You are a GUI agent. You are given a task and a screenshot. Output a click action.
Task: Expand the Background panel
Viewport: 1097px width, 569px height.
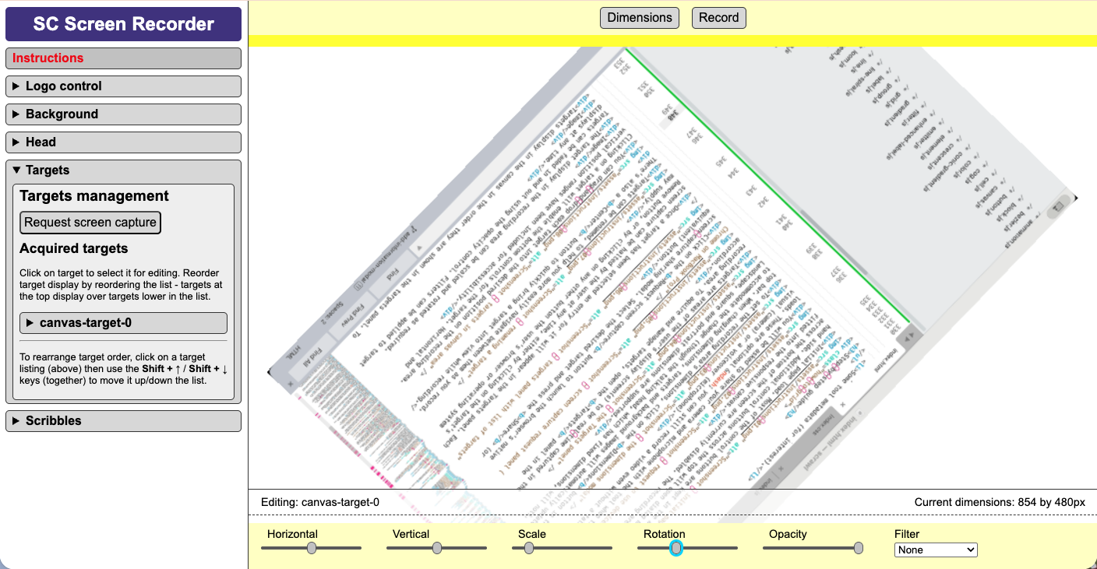click(x=122, y=114)
